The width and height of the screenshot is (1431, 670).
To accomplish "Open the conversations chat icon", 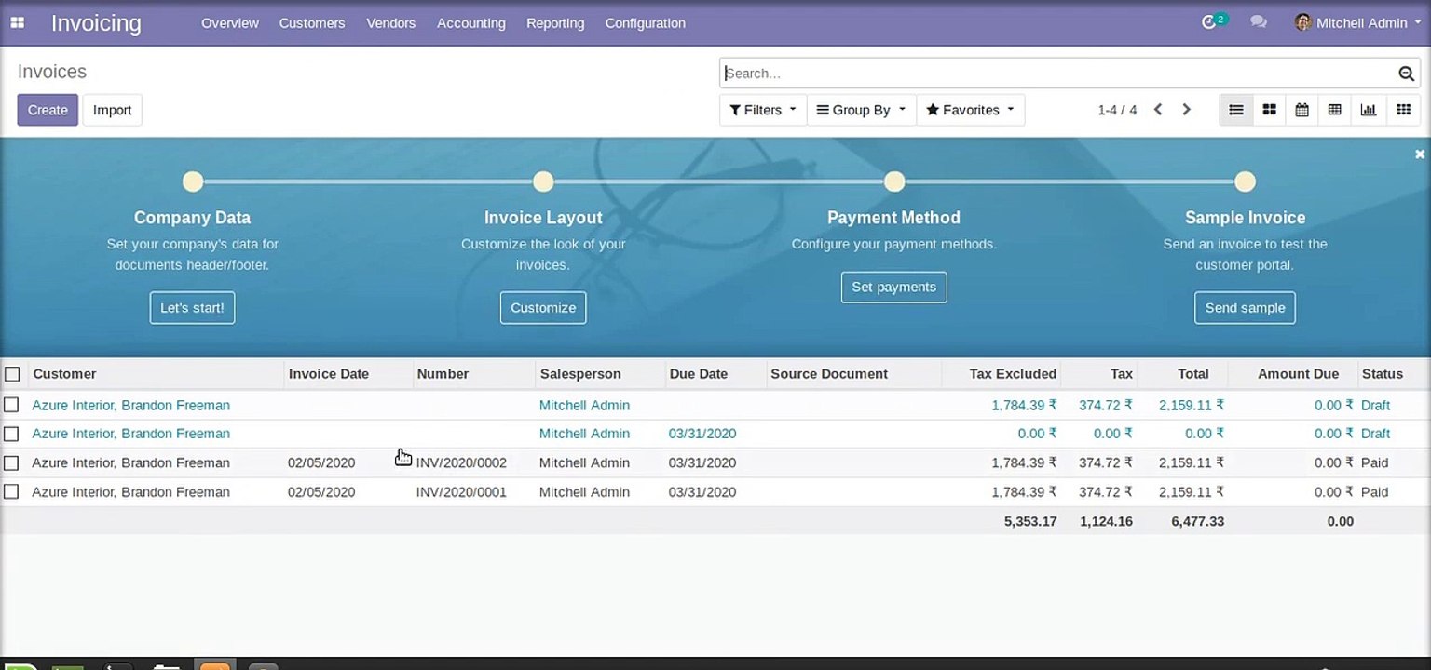I will 1259,22.
